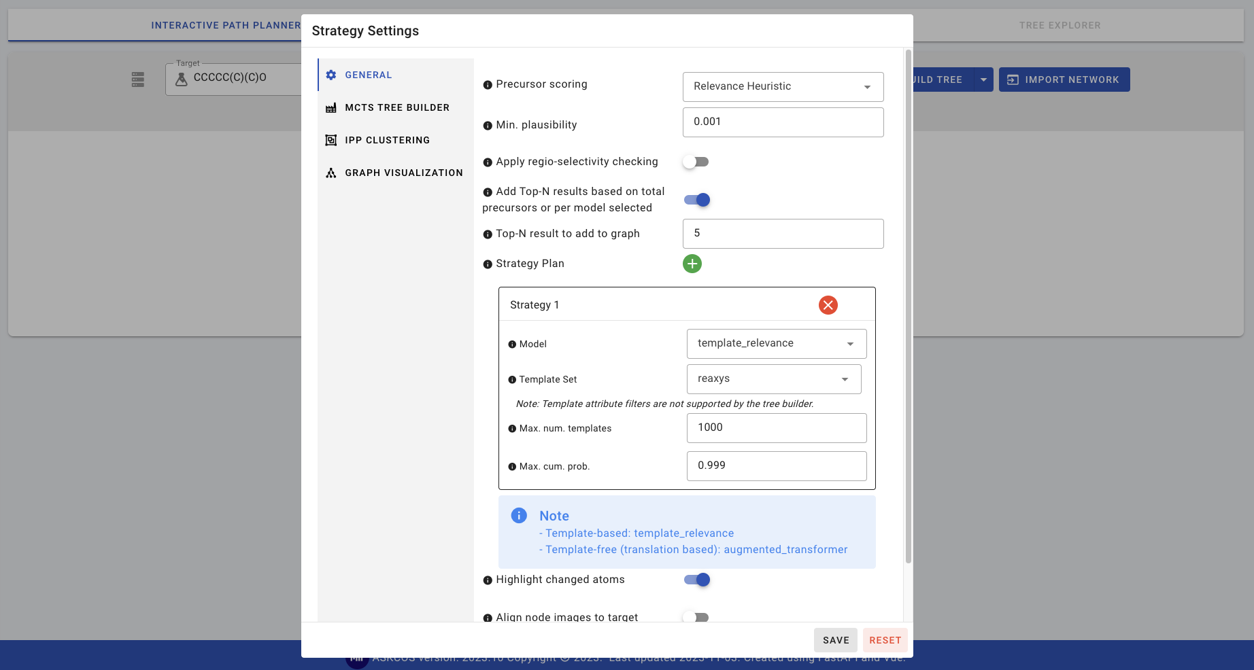
Task: Show info for Highlight changed atoms
Action: coord(488,580)
